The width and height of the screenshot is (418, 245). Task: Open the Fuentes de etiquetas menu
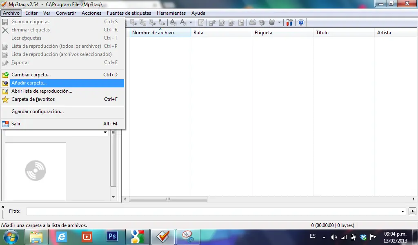tap(129, 13)
